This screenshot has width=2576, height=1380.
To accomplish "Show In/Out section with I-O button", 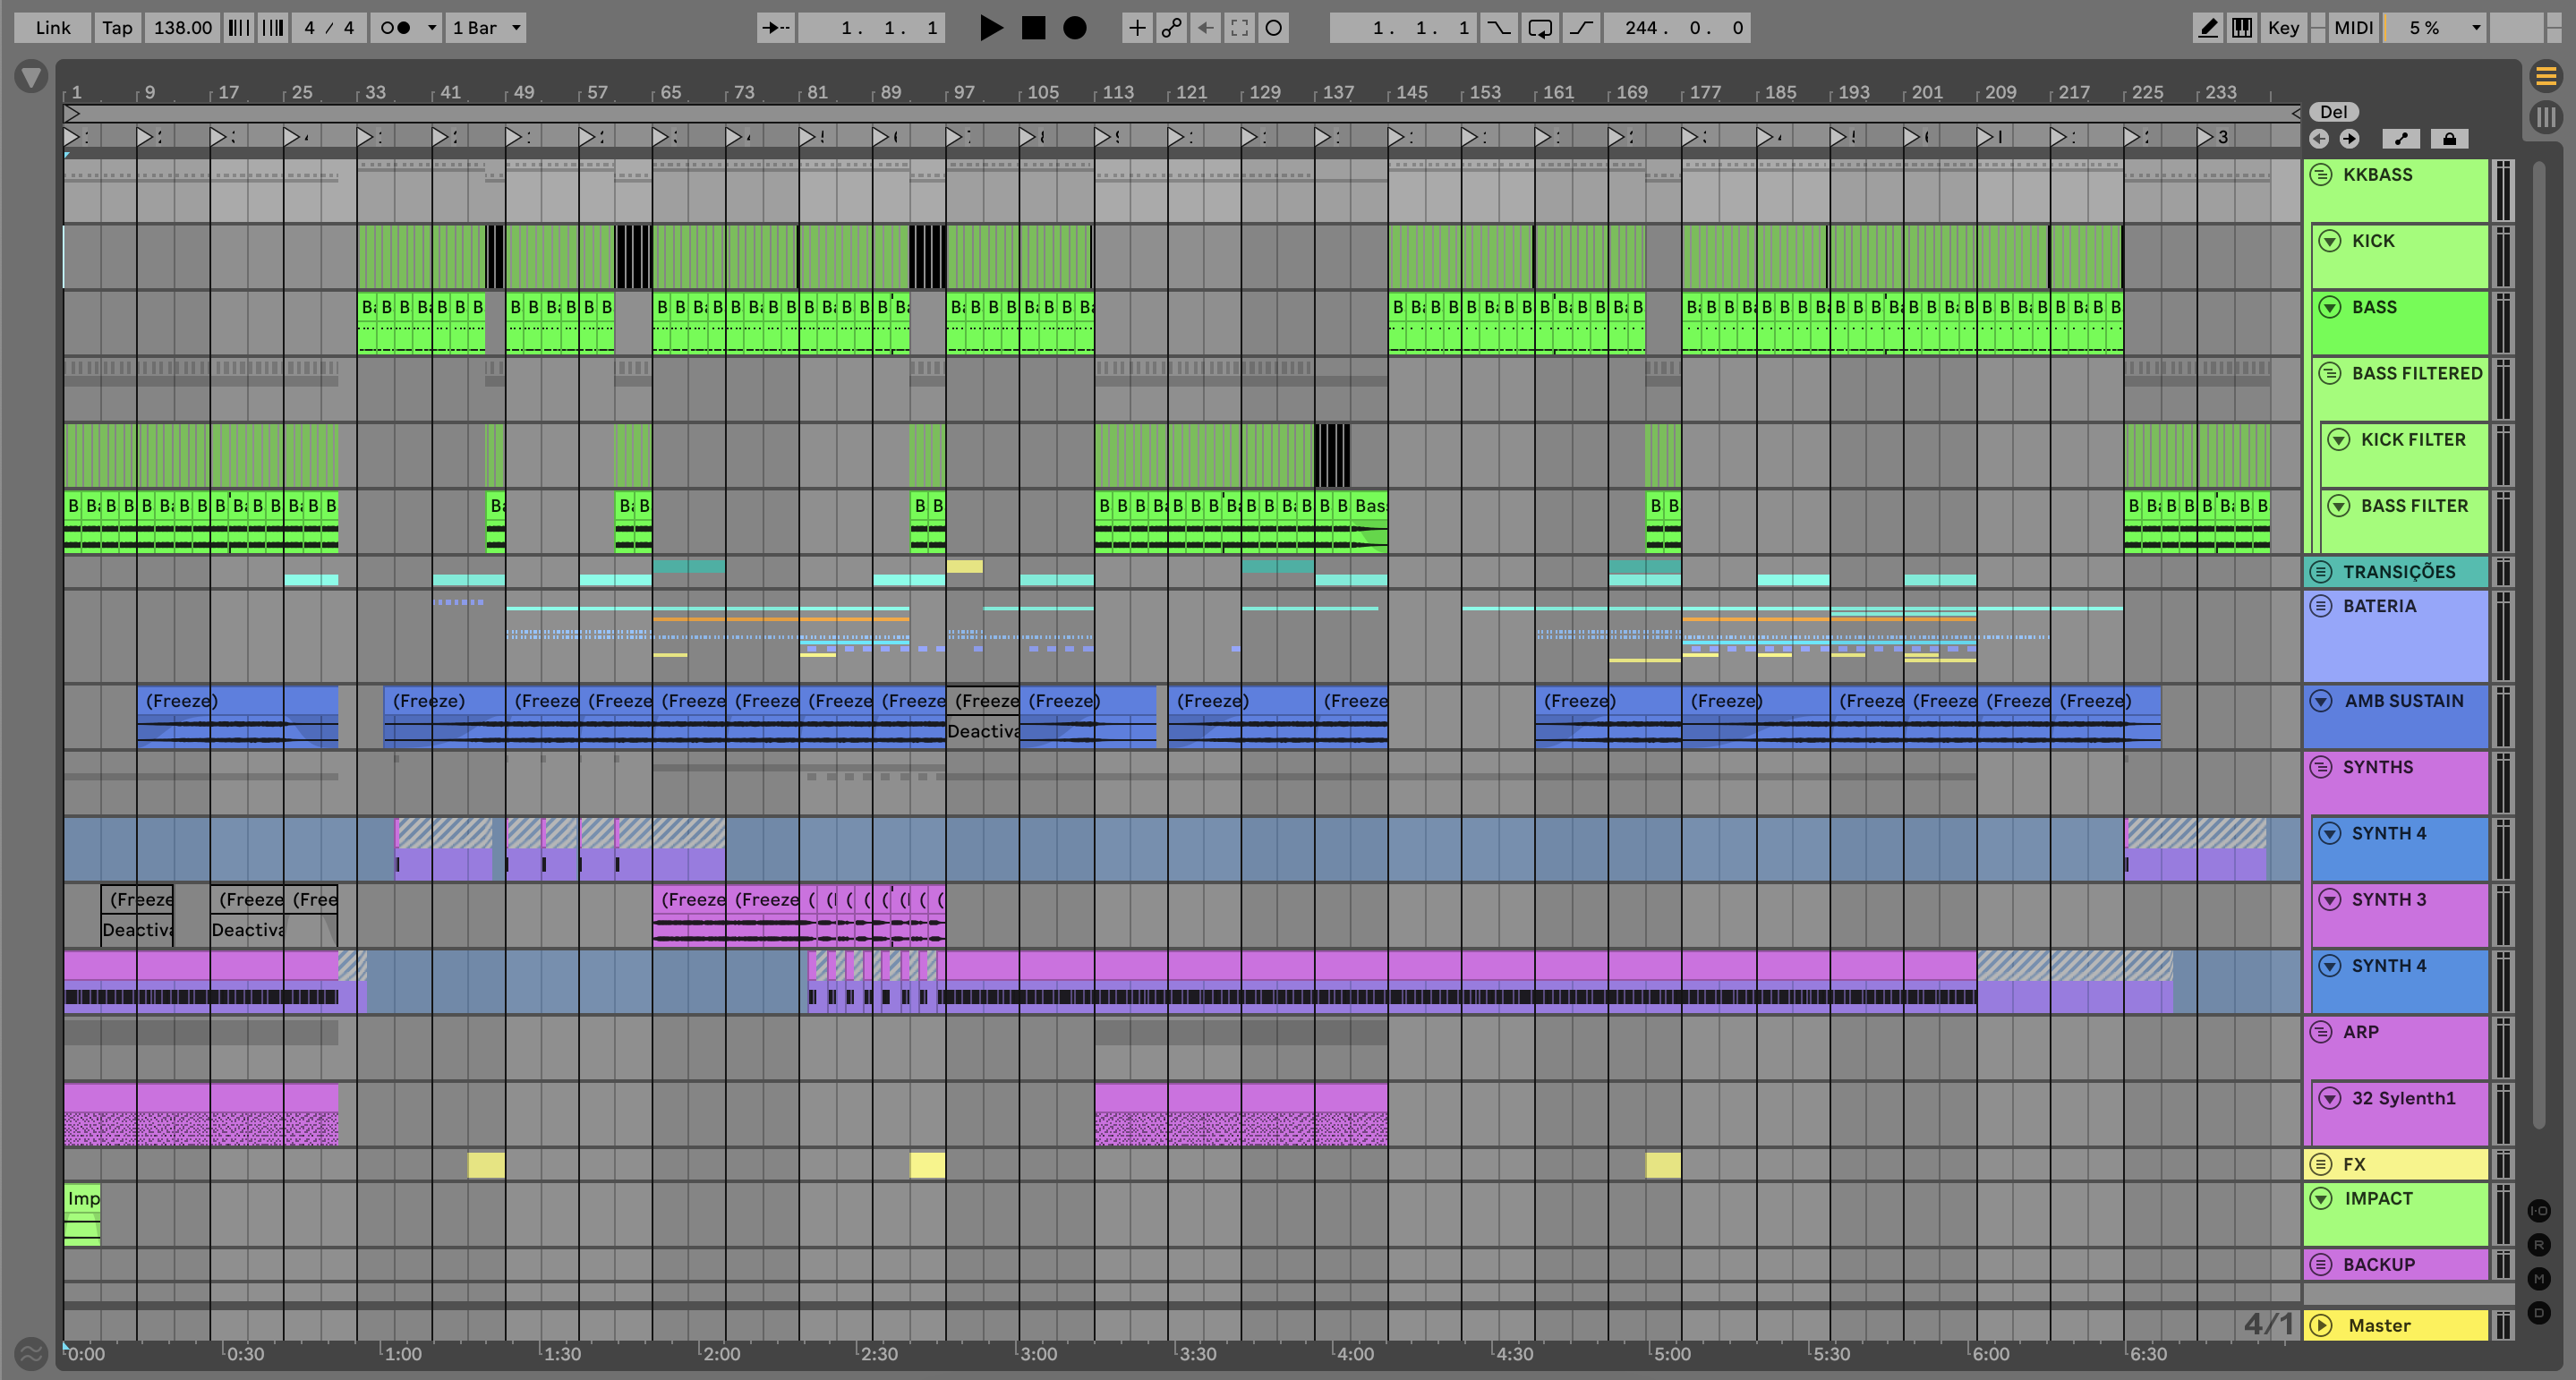I will pyautogui.click(x=2539, y=1211).
